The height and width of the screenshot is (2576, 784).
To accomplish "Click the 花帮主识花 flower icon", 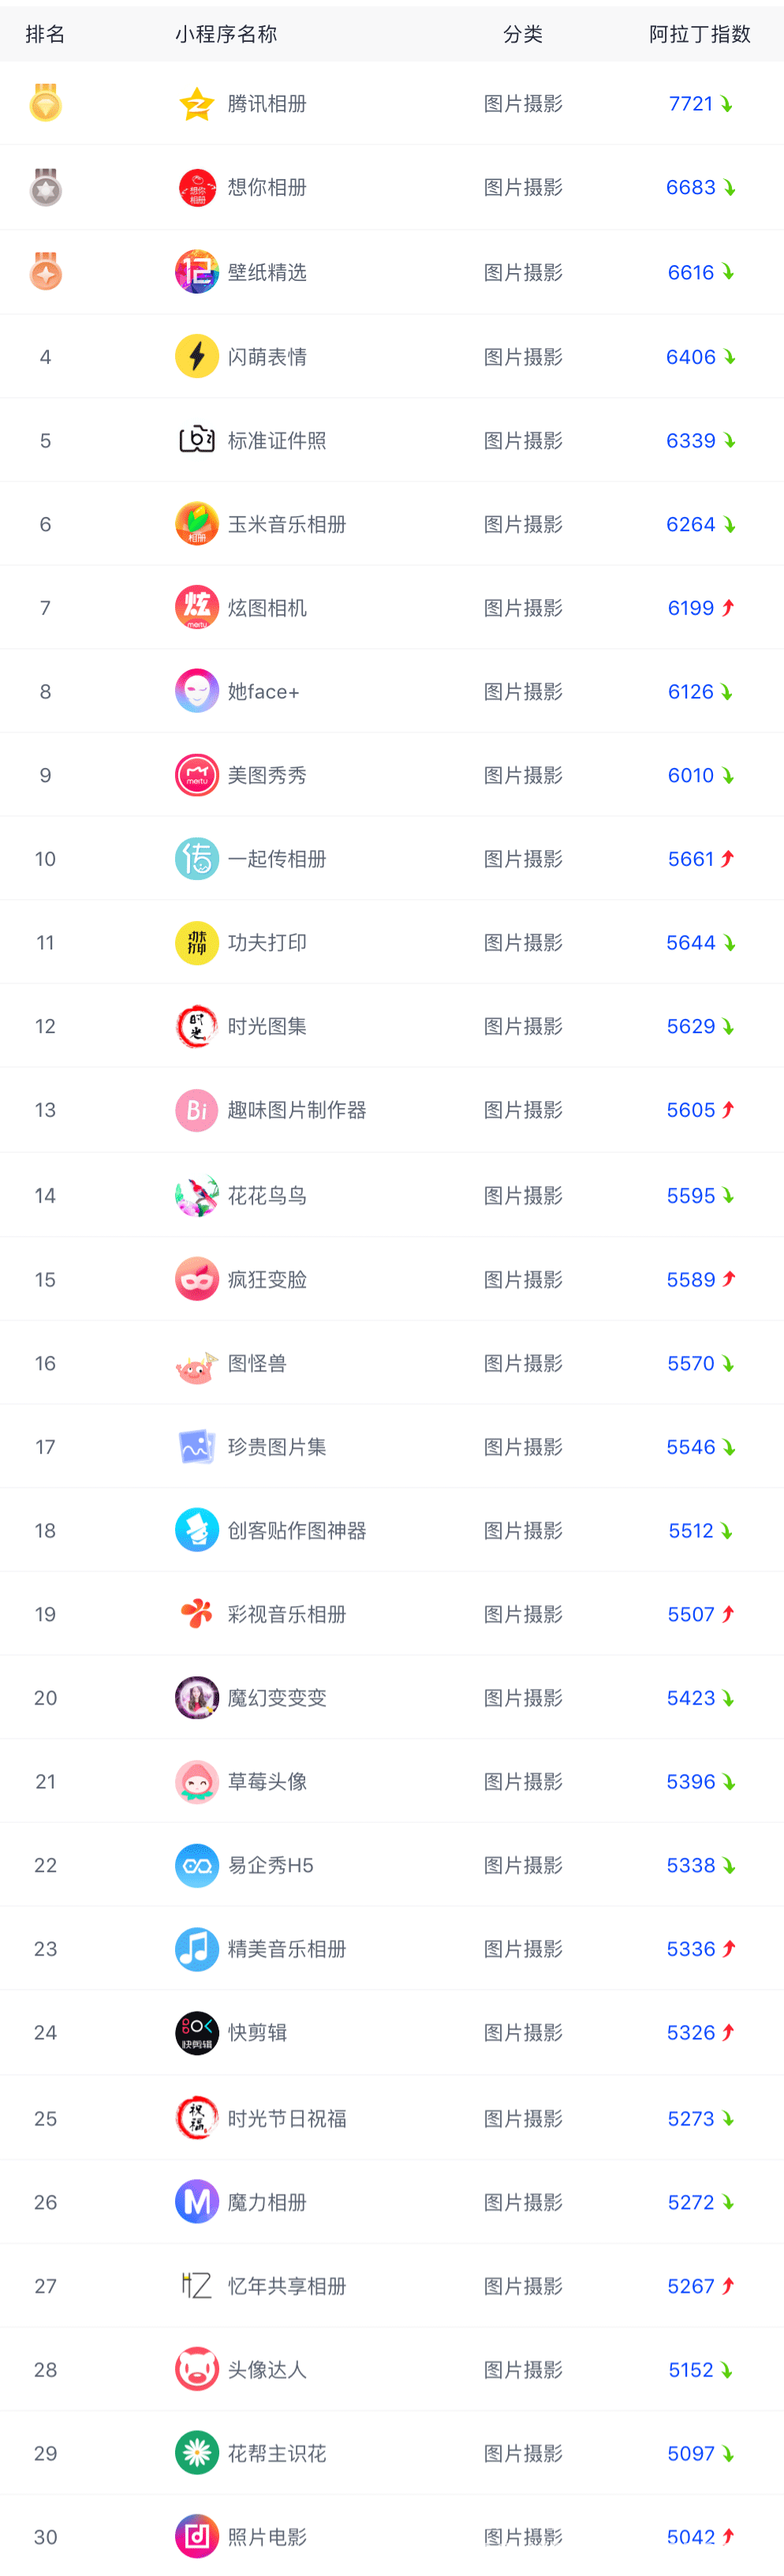I will (197, 2454).
